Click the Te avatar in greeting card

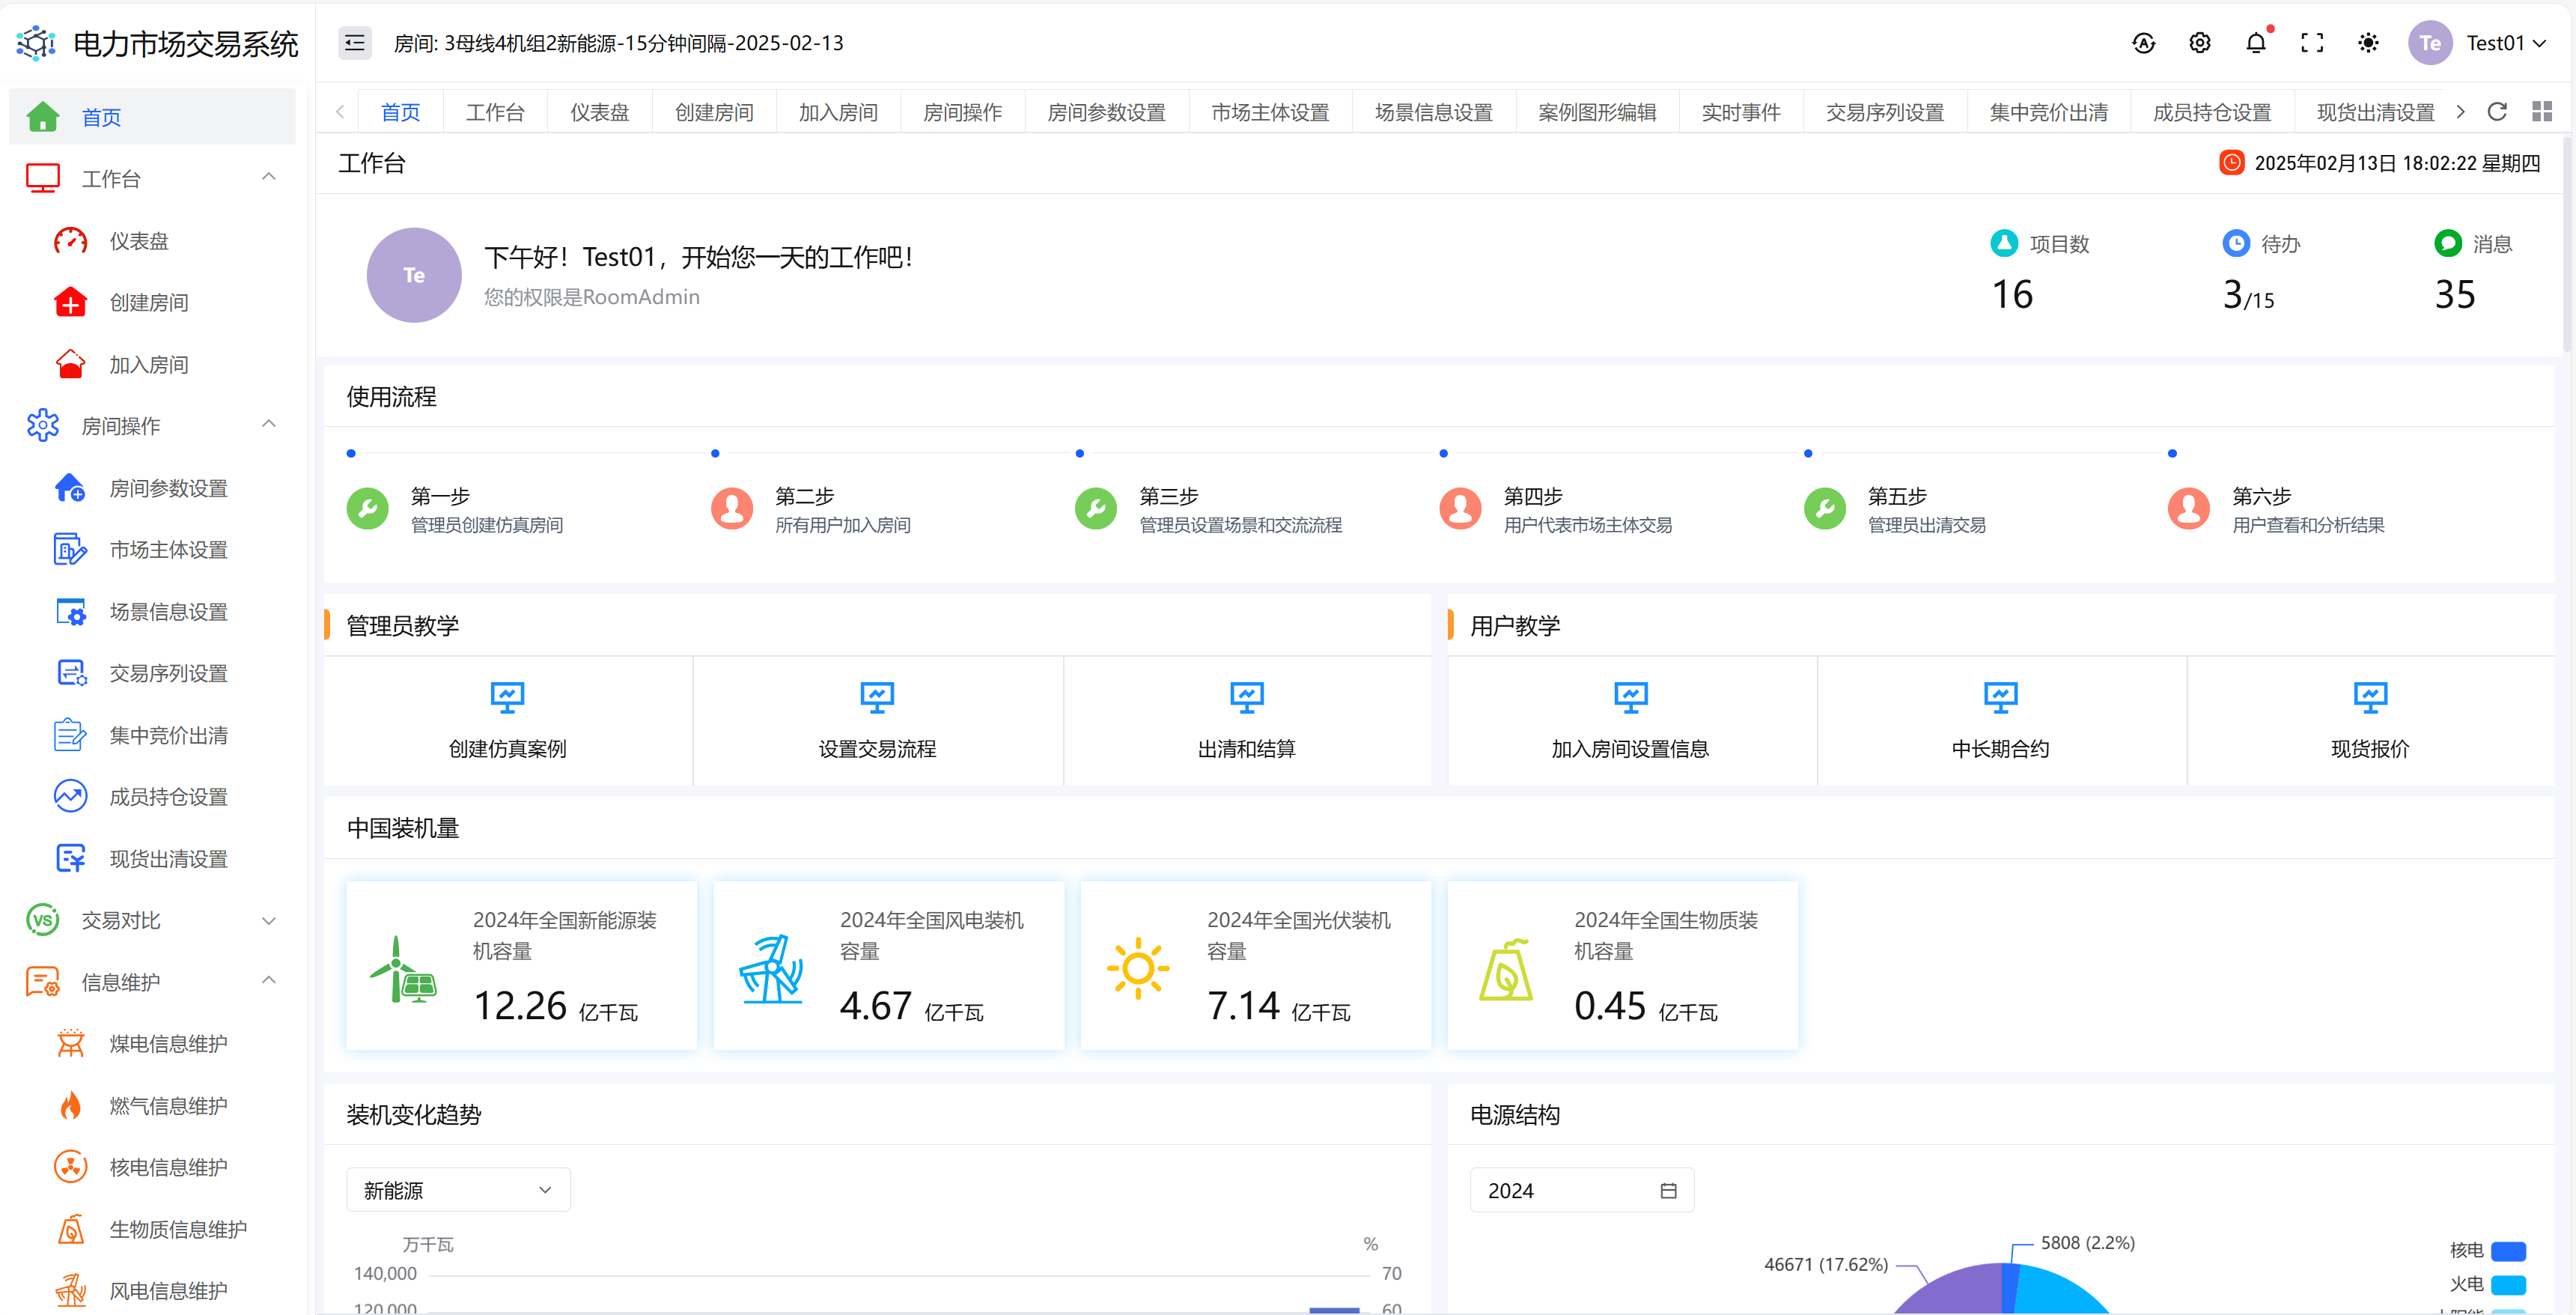pos(414,275)
